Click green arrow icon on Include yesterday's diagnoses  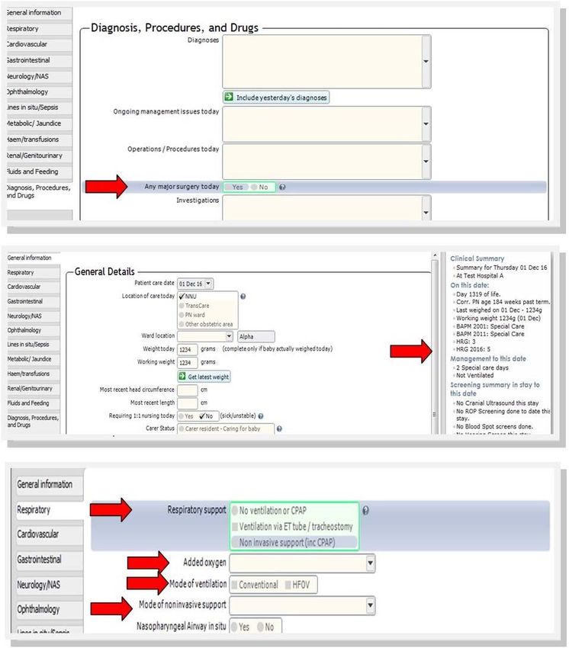pyautogui.click(x=229, y=97)
